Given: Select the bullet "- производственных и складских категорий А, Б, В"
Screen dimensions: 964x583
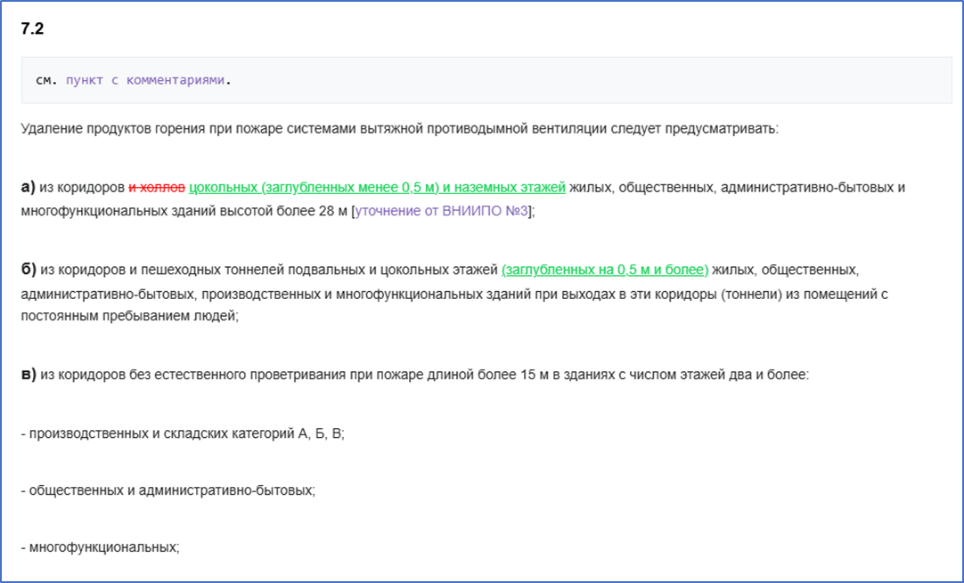Looking at the screenshot, I should 178,434.
